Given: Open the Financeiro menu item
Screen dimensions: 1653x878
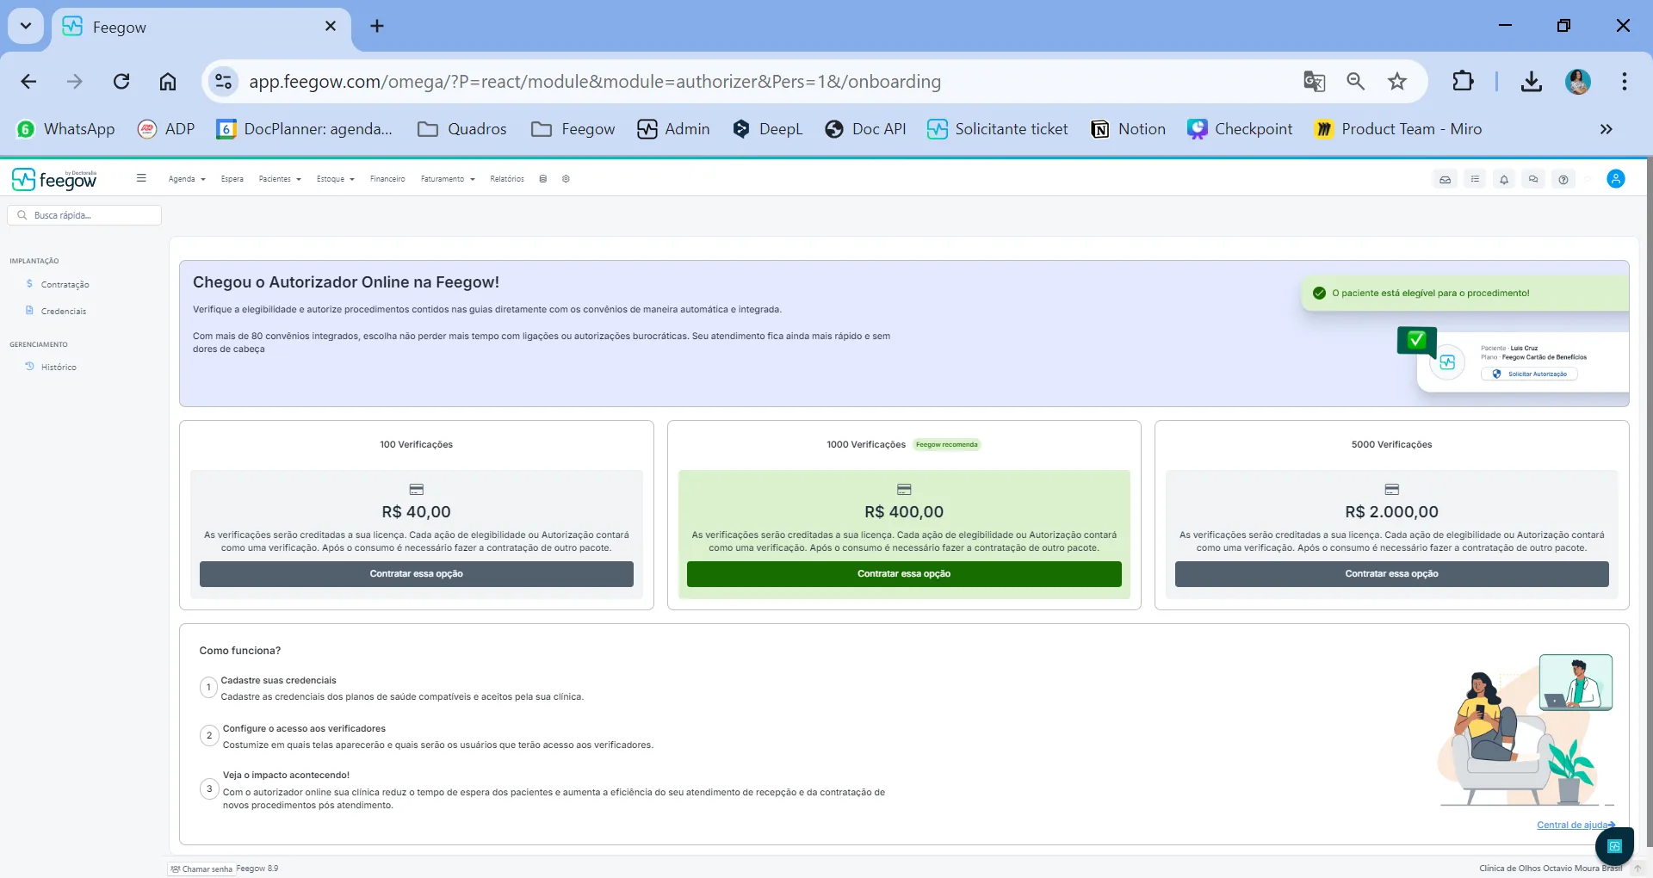Looking at the screenshot, I should 387,179.
